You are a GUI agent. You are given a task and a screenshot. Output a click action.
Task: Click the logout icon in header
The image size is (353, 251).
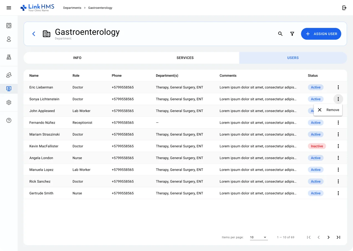[344, 8]
